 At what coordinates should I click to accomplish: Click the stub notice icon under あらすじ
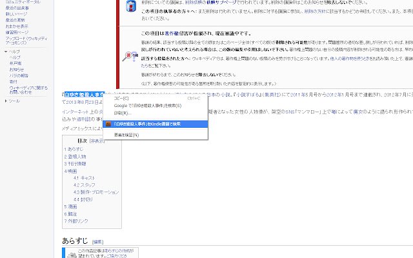pyautogui.click(x=72, y=255)
